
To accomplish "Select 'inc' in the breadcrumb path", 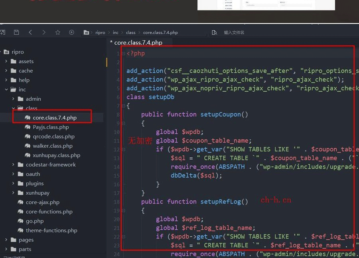I will (x=115, y=33).
